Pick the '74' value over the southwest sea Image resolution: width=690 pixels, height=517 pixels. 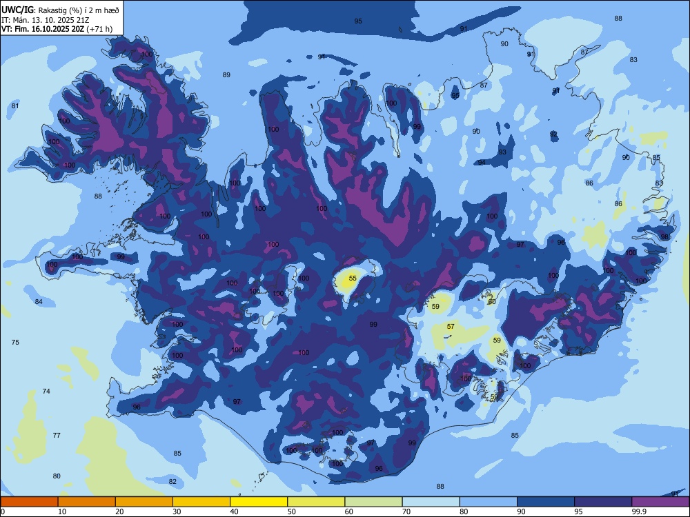point(46,392)
